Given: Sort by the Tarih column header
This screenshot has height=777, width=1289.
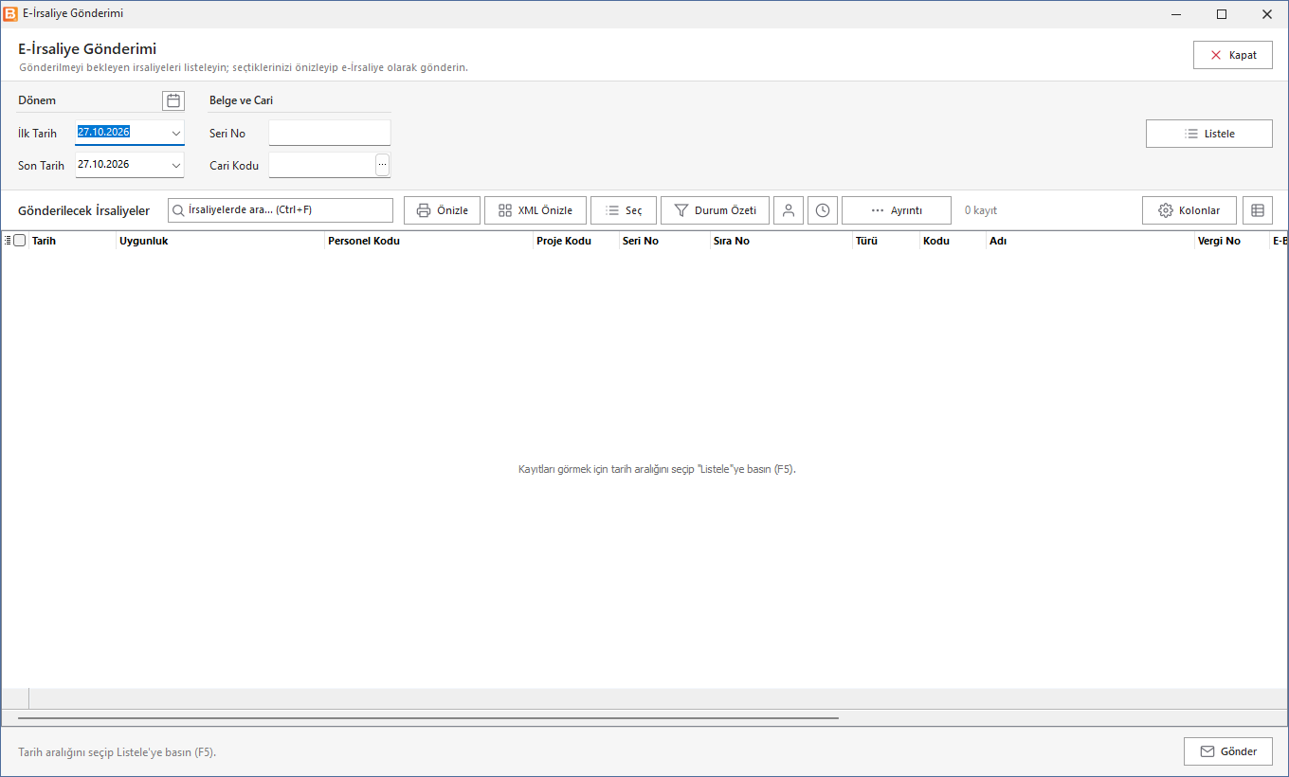Looking at the screenshot, I should click(x=72, y=241).
